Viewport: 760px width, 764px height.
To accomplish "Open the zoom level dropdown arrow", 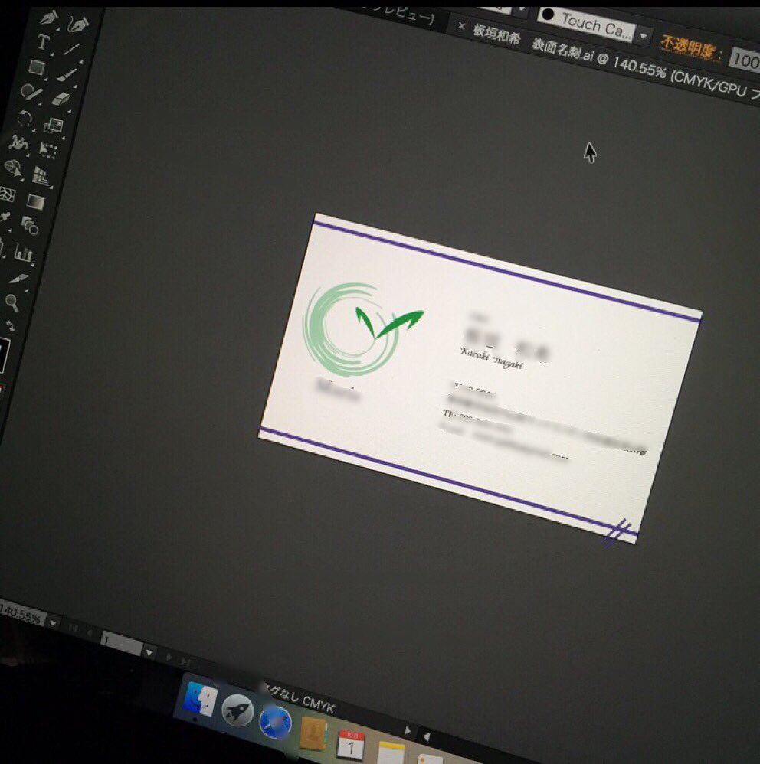I will 53,623.
